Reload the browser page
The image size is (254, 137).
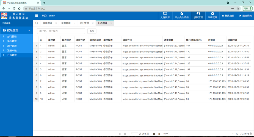coord(14,8)
